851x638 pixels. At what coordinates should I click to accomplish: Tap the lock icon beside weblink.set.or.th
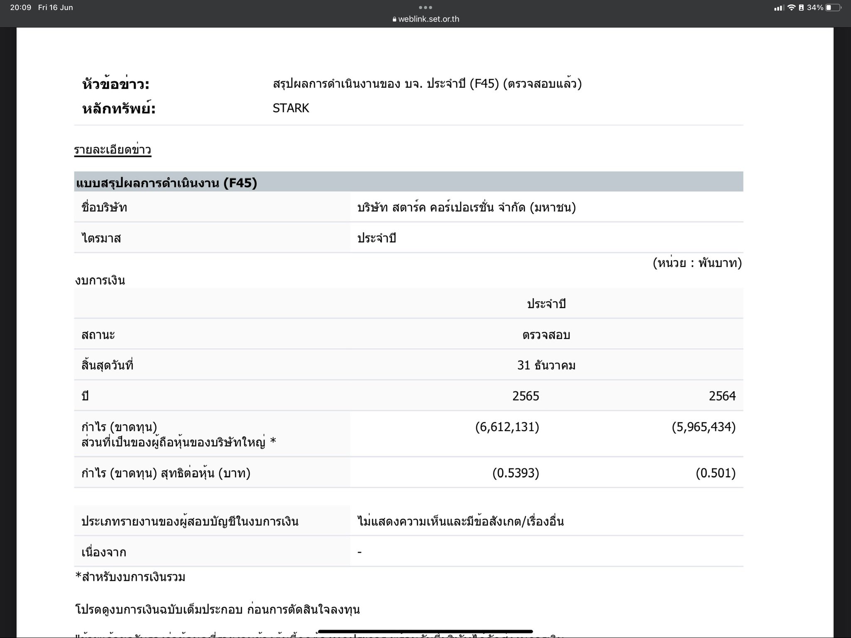tap(394, 19)
